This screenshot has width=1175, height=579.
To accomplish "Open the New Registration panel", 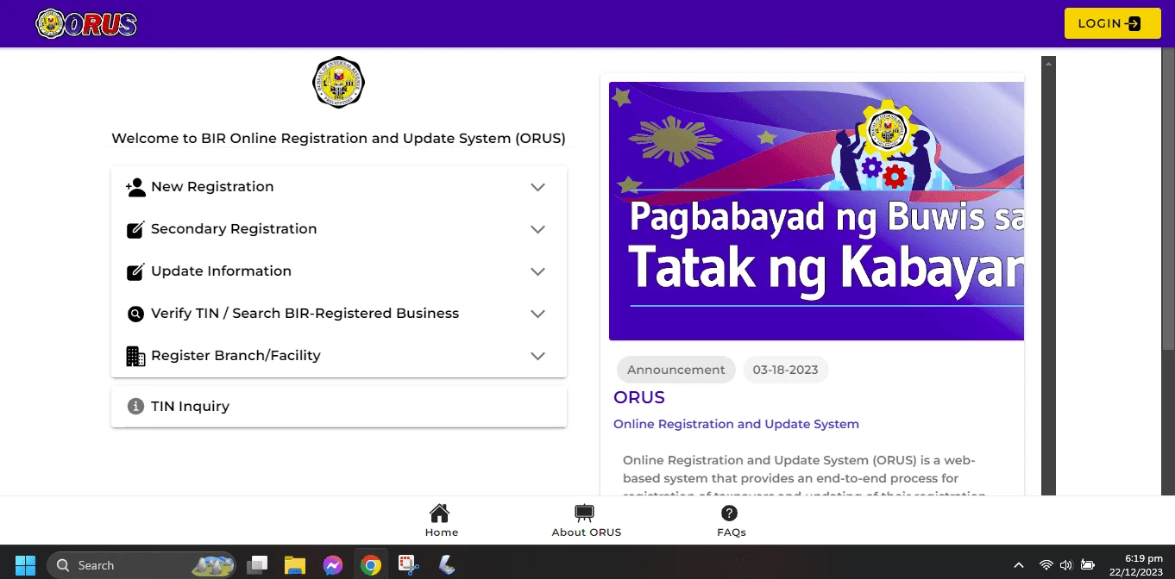I will click(x=339, y=187).
